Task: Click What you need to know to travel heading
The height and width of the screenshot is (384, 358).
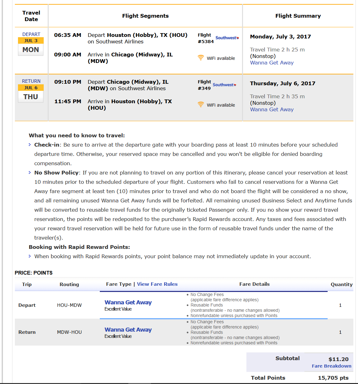Action: click(x=77, y=135)
